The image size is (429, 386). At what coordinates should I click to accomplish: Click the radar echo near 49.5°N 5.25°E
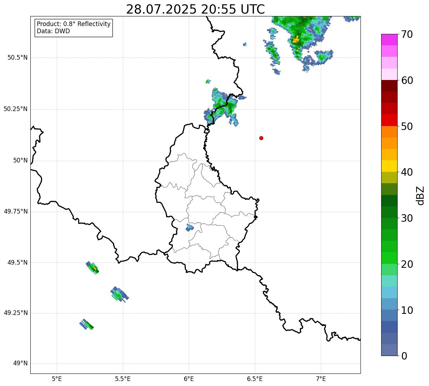pyautogui.click(x=92, y=267)
